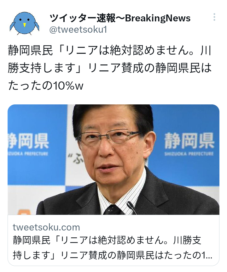The image size is (227, 272).
Task: Click the left 静岡県 logo in the photo
Action: tap(28, 141)
